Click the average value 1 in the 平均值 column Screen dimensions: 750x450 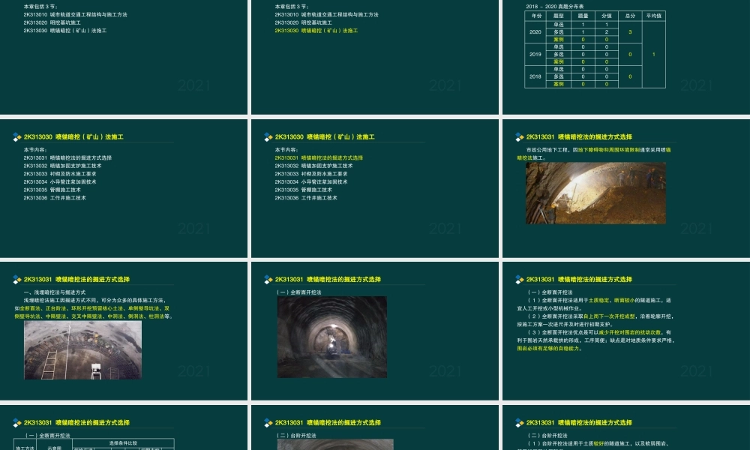tap(653, 55)
